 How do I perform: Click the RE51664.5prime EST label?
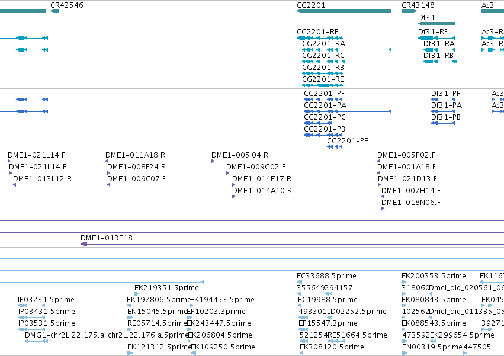[x=357, y=335]
